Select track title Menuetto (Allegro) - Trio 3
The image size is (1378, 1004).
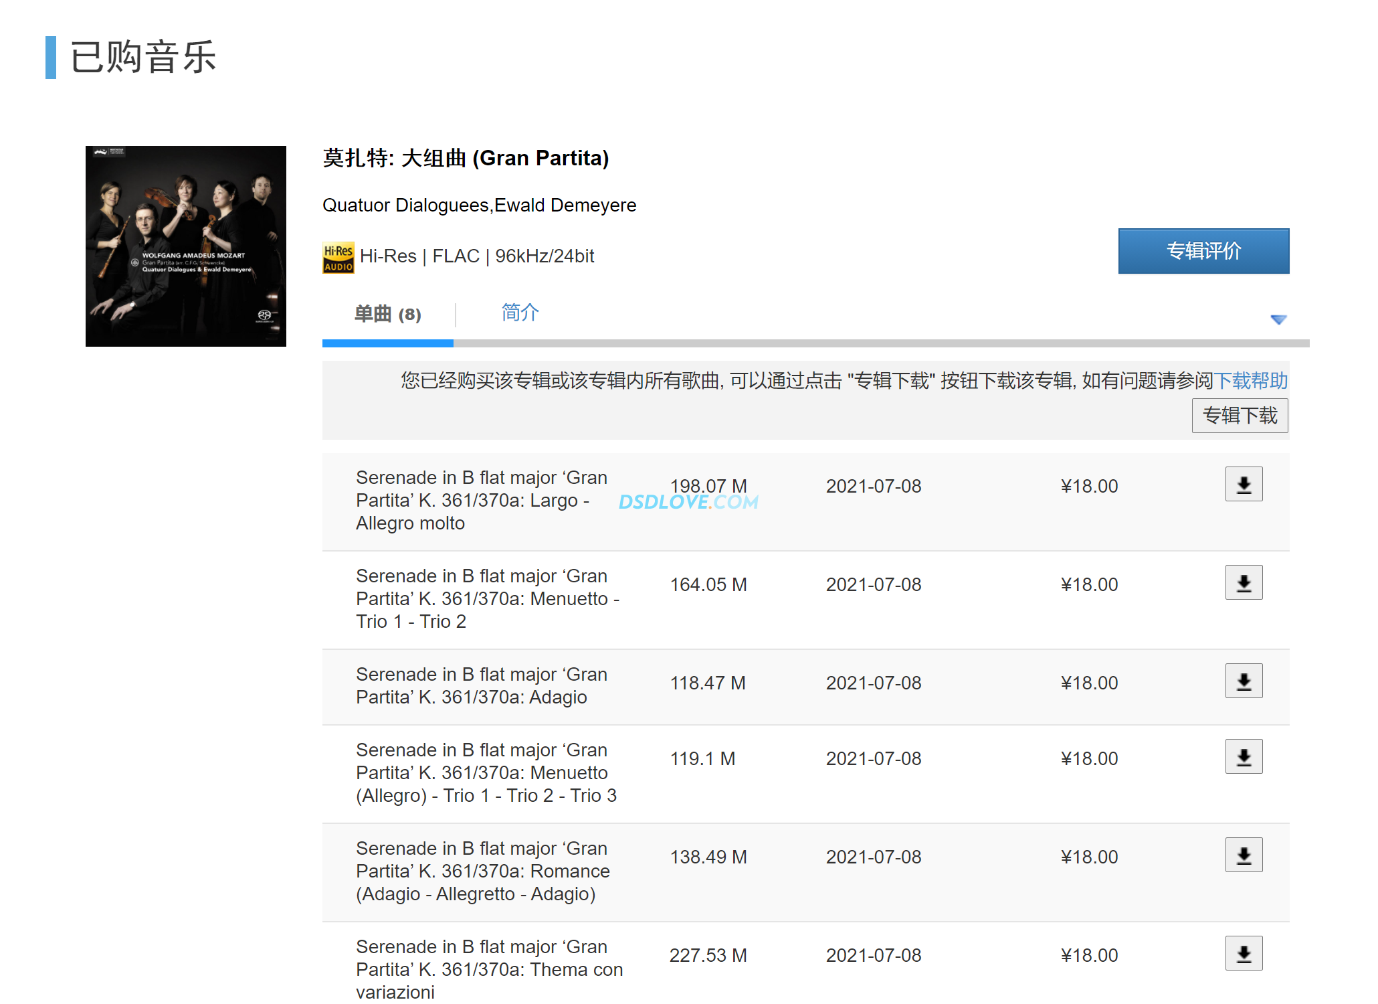coord(486,773)
